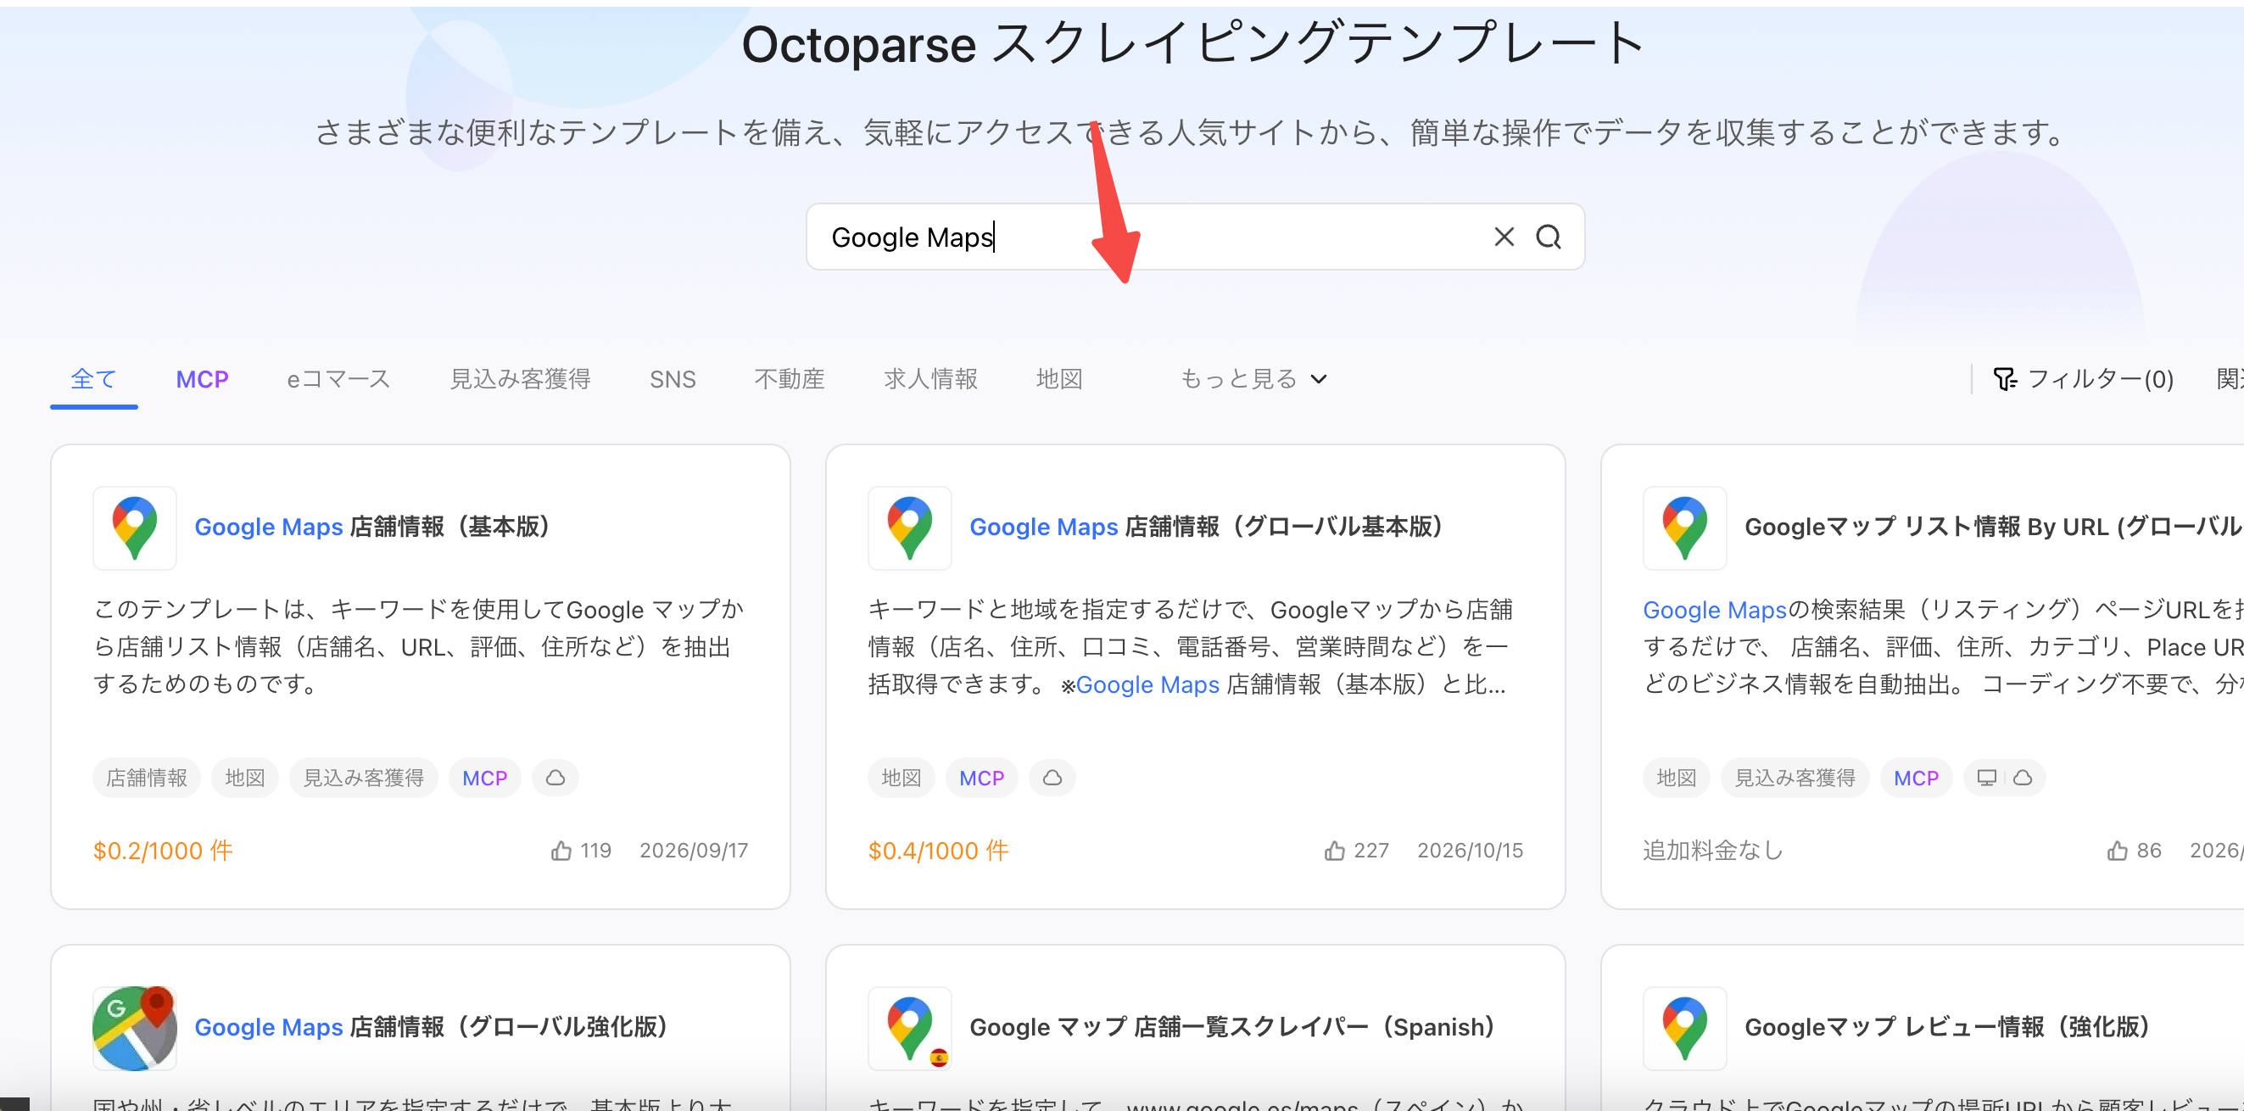Open Googleマップ レビュー情報（強化版）title
2244x1111 pixels.
pos(1947,1026)
